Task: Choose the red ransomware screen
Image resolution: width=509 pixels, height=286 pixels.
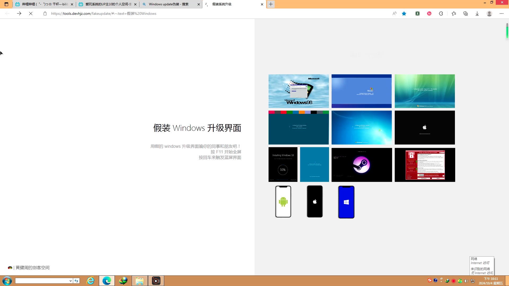Action: click(425, 165)
